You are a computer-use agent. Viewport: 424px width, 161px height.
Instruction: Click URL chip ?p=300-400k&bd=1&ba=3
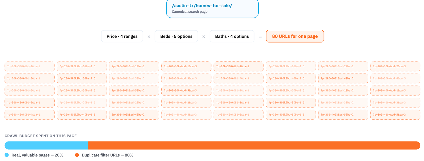pyautogui.click(x=395, y=91)
